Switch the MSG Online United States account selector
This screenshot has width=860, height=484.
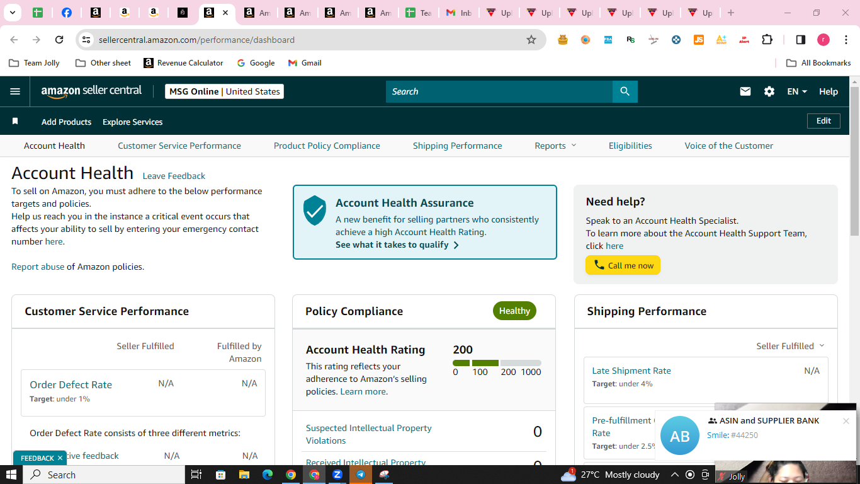(224, 91)
